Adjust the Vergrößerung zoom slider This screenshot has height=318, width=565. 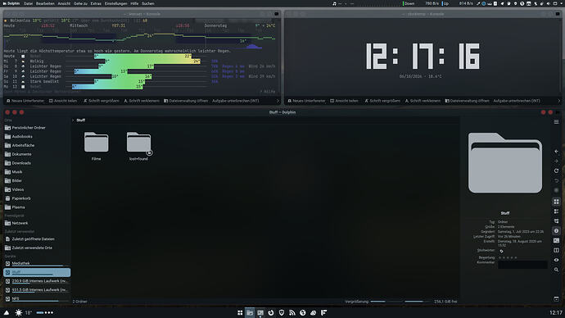pyautogui.click(x=386, y=302)
